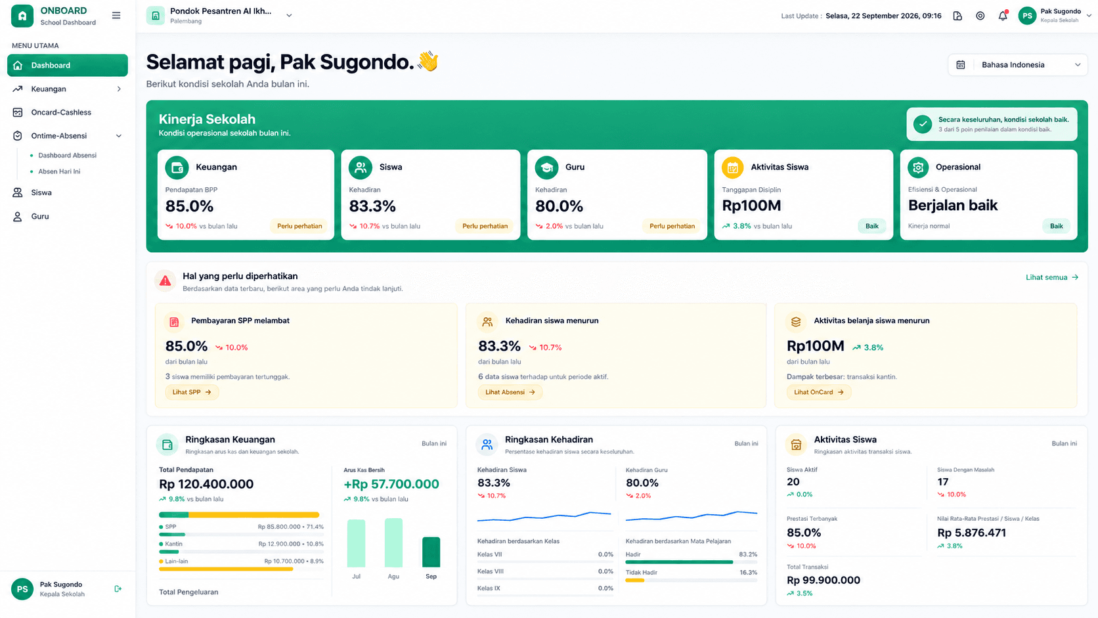Click the Ringkasan Kehadiran people icon
This screenshot has width=1098, height=618.
(x=487, y=445)
